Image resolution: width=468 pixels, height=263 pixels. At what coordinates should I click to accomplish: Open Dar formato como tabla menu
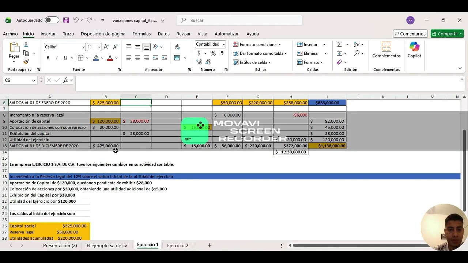pos(260,53)
